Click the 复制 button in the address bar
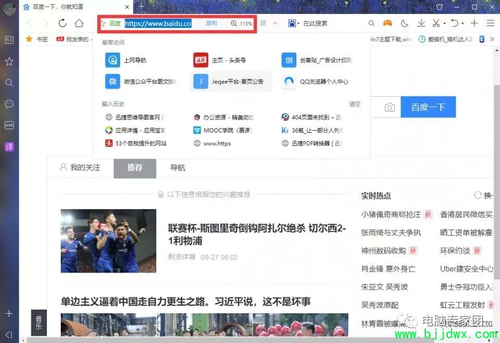The image size is (500, 343). 211,23
